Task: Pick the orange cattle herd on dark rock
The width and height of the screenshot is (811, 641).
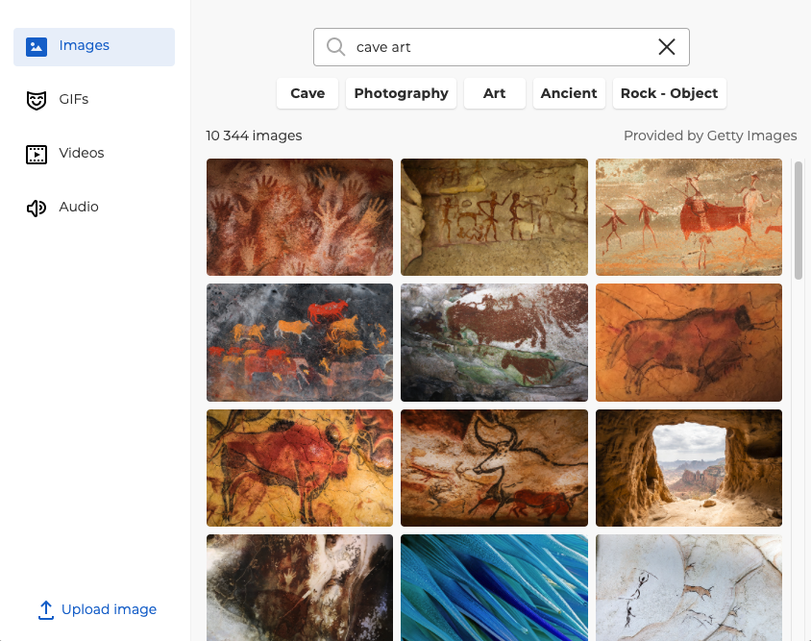Action: (300, 342)
